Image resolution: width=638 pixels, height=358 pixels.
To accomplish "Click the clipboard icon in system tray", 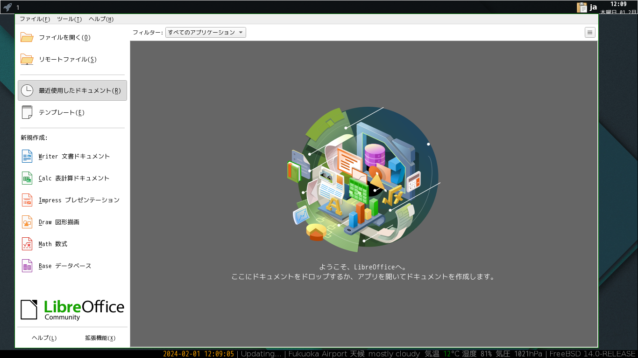I will (x=582, y=7).
